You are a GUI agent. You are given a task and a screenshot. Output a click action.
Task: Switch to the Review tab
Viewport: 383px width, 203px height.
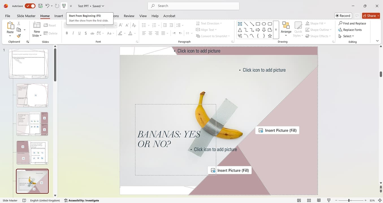click(x=129, y=16)
